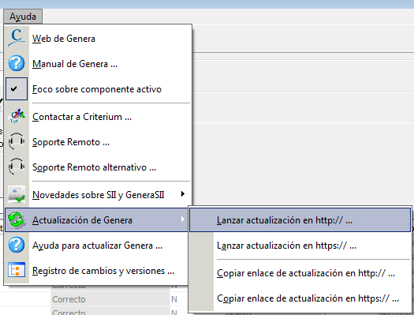Click the green Actualización de Genera icon
This screenshot has width=414, height=315.
point(17,219)
